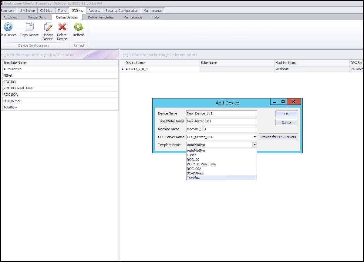Select FBNet in the Template Name list
Viewport: 364px width, 262px height.
8,75
